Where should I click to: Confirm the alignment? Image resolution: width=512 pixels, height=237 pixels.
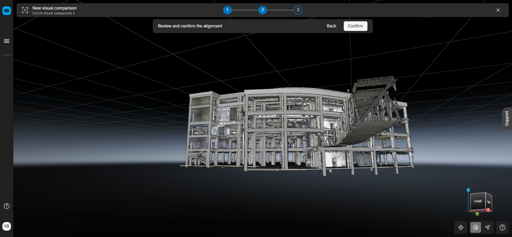pyautogui.click(x=355, y=26)
